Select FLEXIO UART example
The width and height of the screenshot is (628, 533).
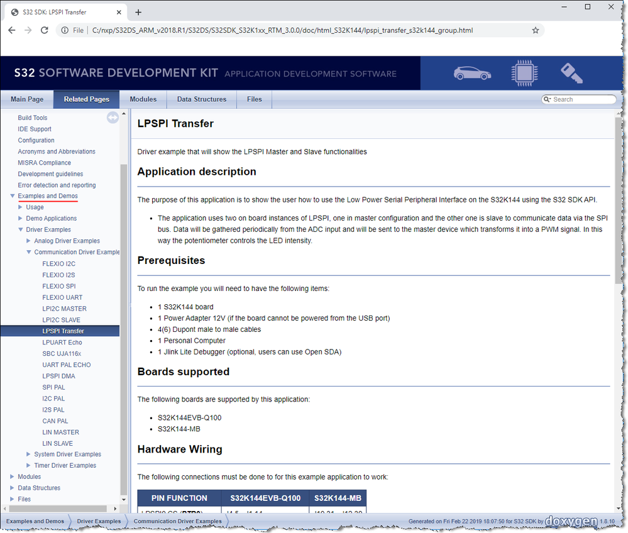(x=62, y=297)
